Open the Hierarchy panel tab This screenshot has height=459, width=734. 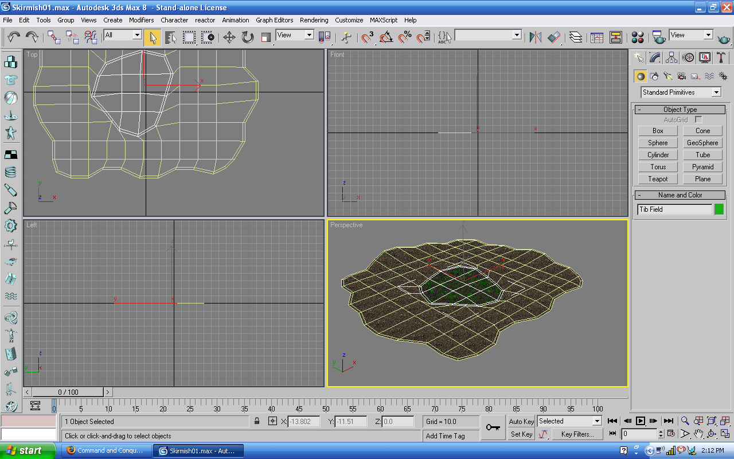(671, 57)
